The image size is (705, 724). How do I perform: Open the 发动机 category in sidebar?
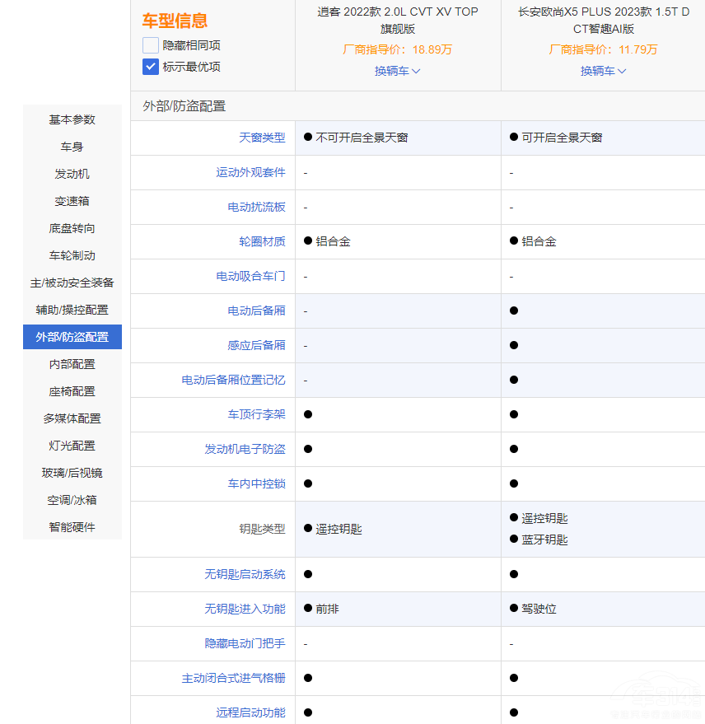pos(72,174)
